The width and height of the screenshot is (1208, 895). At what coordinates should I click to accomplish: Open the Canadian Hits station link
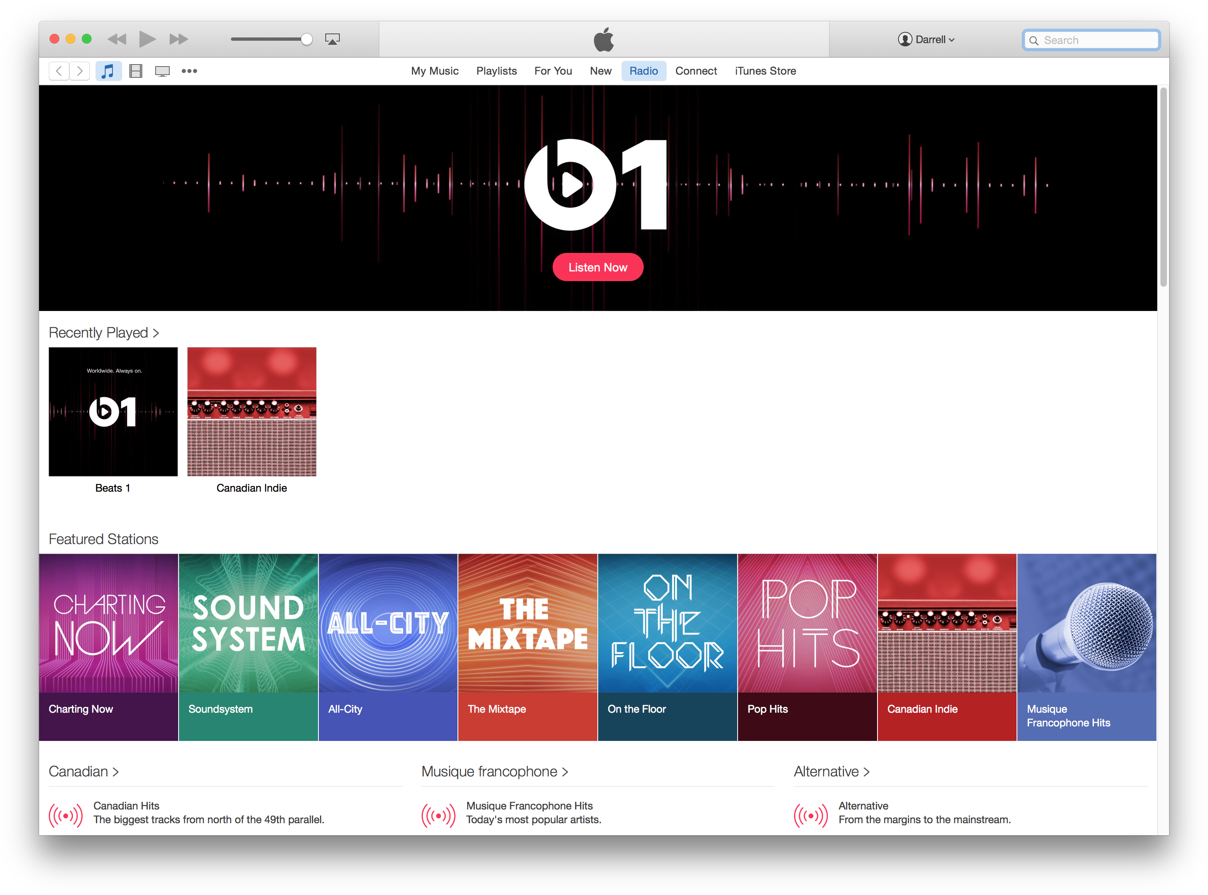pyautogui.click(x=126, y=805)
